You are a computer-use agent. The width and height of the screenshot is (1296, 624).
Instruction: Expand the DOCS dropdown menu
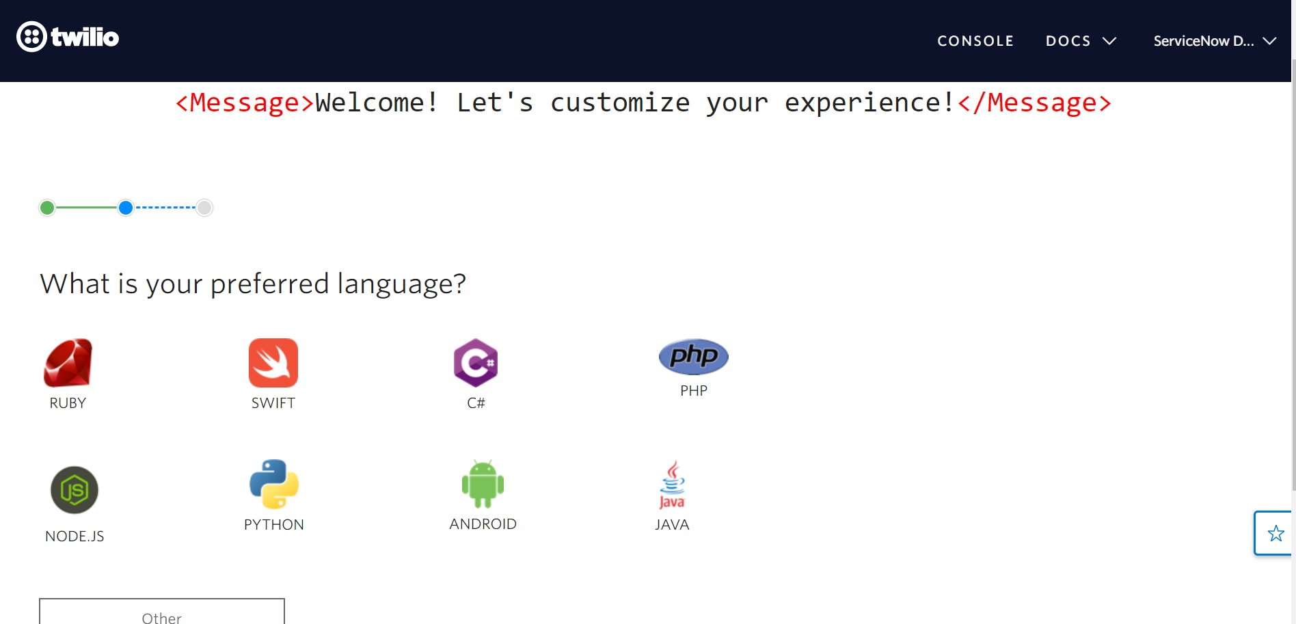(1081, 41)
